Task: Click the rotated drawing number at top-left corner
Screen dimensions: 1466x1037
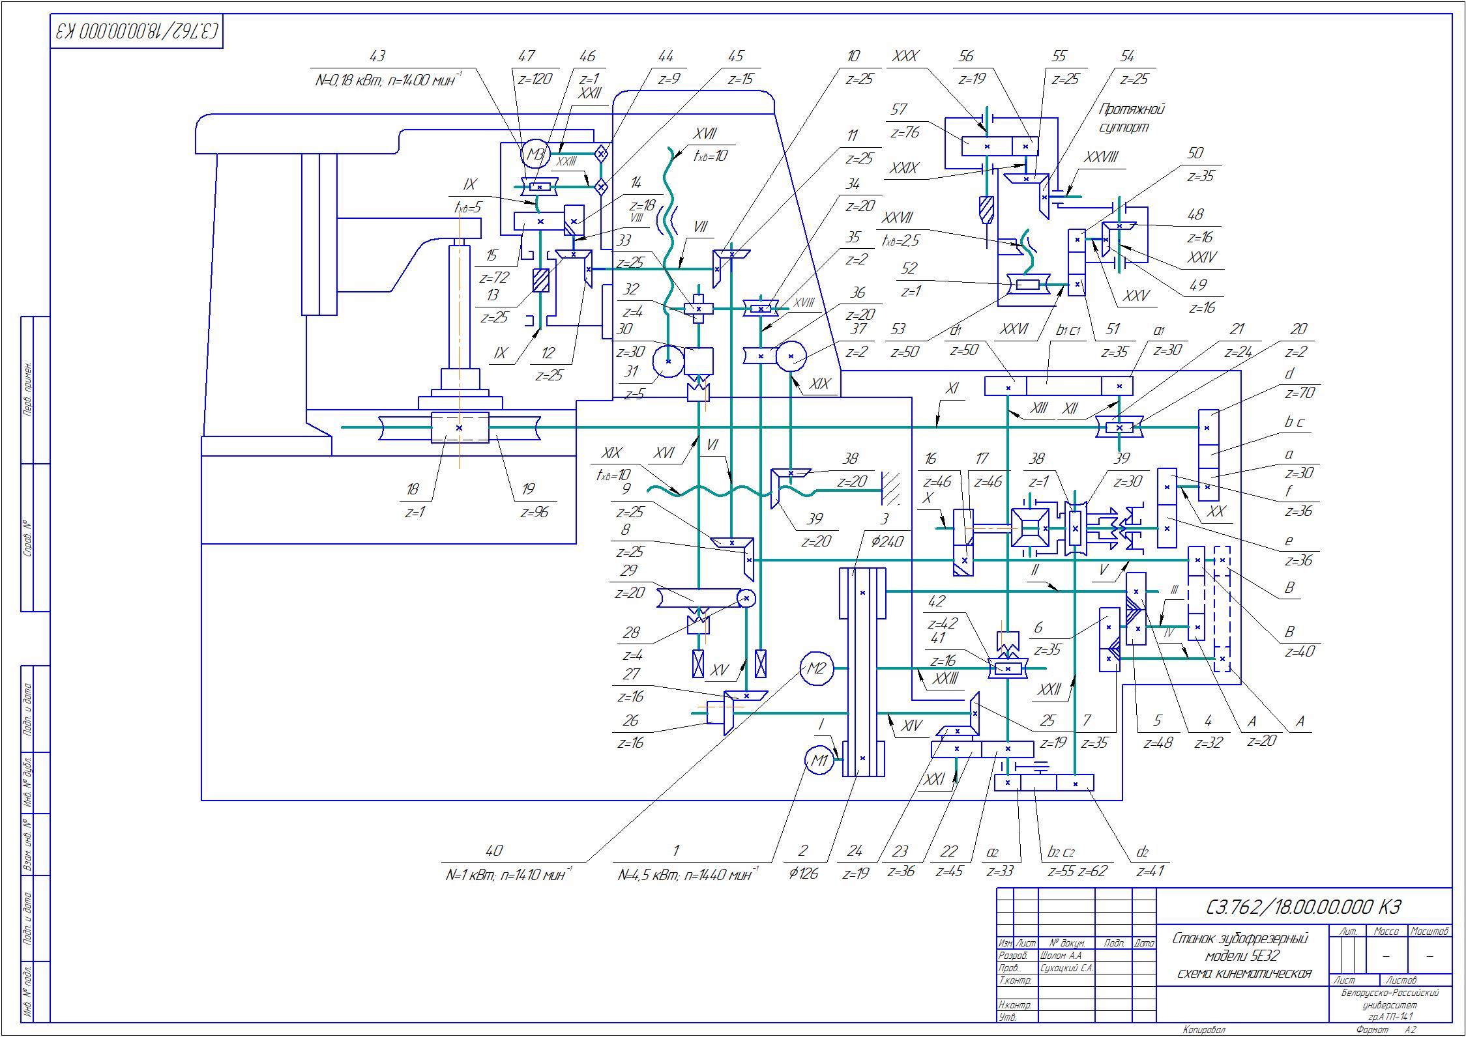Action: [137, 32]
